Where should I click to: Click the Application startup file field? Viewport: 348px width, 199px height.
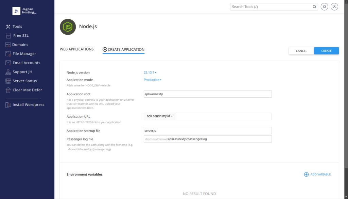[208, 131]
